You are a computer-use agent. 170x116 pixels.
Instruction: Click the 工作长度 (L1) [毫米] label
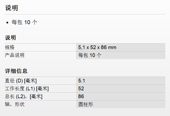click(27, 89)
